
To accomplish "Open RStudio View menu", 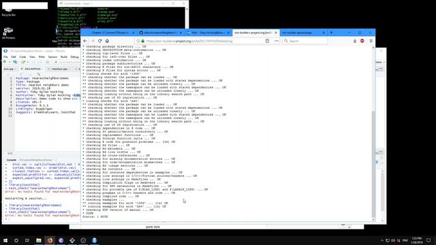I will pos(32,57).
